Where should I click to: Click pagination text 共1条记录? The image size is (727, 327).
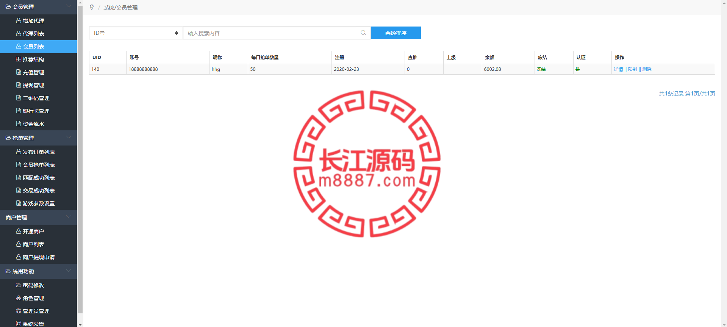(671, 94)
